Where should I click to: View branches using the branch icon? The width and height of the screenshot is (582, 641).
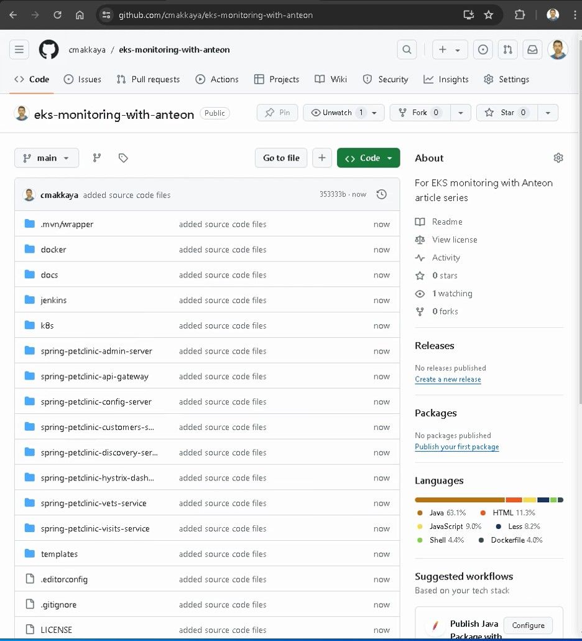(x=97, y=158)
